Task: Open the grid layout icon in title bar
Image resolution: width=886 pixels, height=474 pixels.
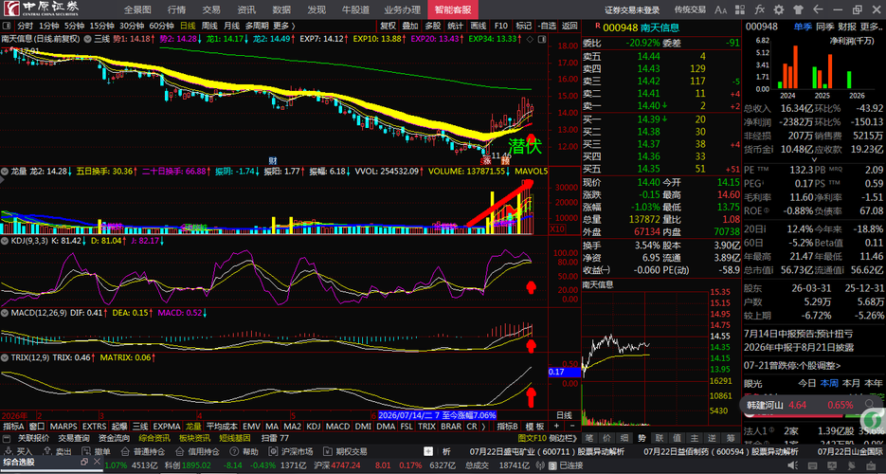Action: point(742,9)
